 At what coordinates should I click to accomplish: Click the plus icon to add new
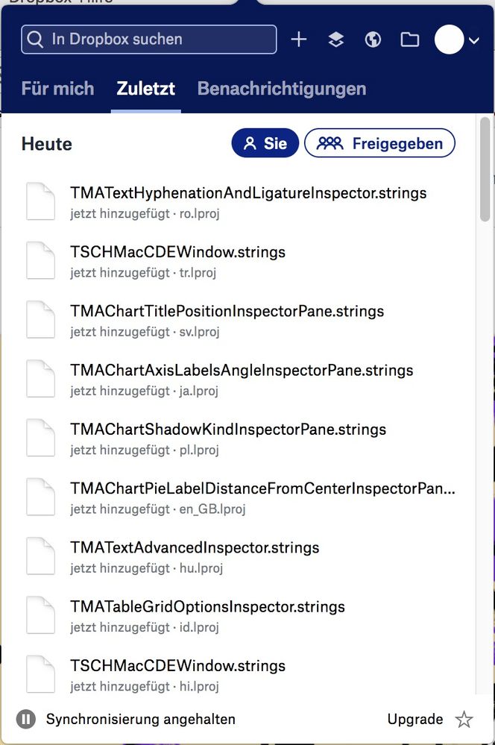pyautogui.click(x=298, y=40)
